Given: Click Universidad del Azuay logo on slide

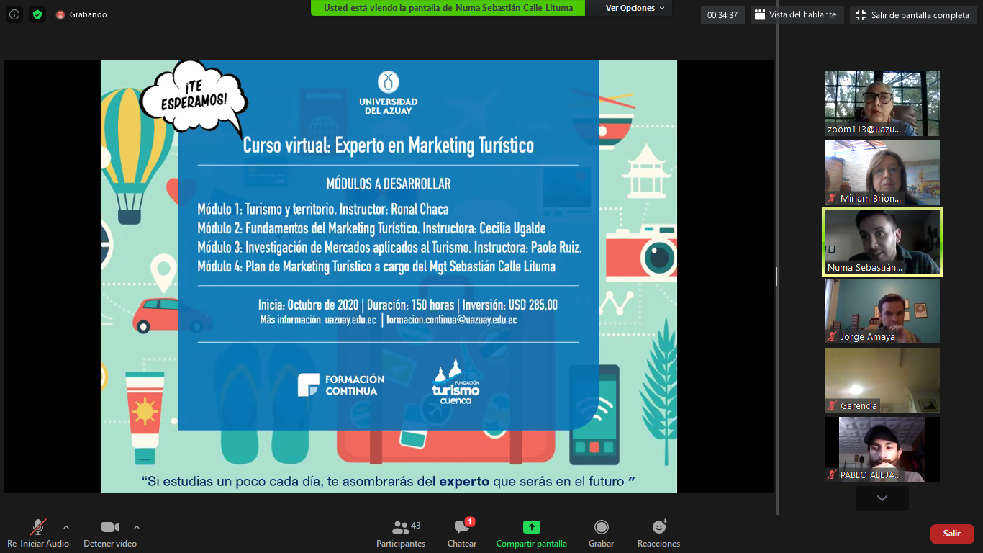Looking at the screenshot, I should [x=389, y=93].
